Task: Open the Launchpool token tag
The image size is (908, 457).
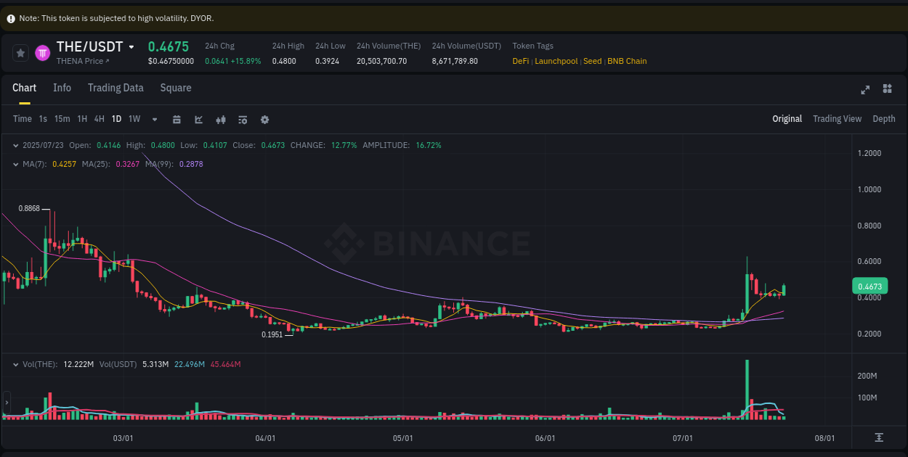Action: [x=556, y=61]
